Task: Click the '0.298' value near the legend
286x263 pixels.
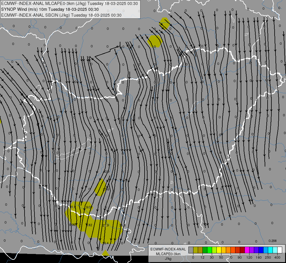Action: coord(273,241)
